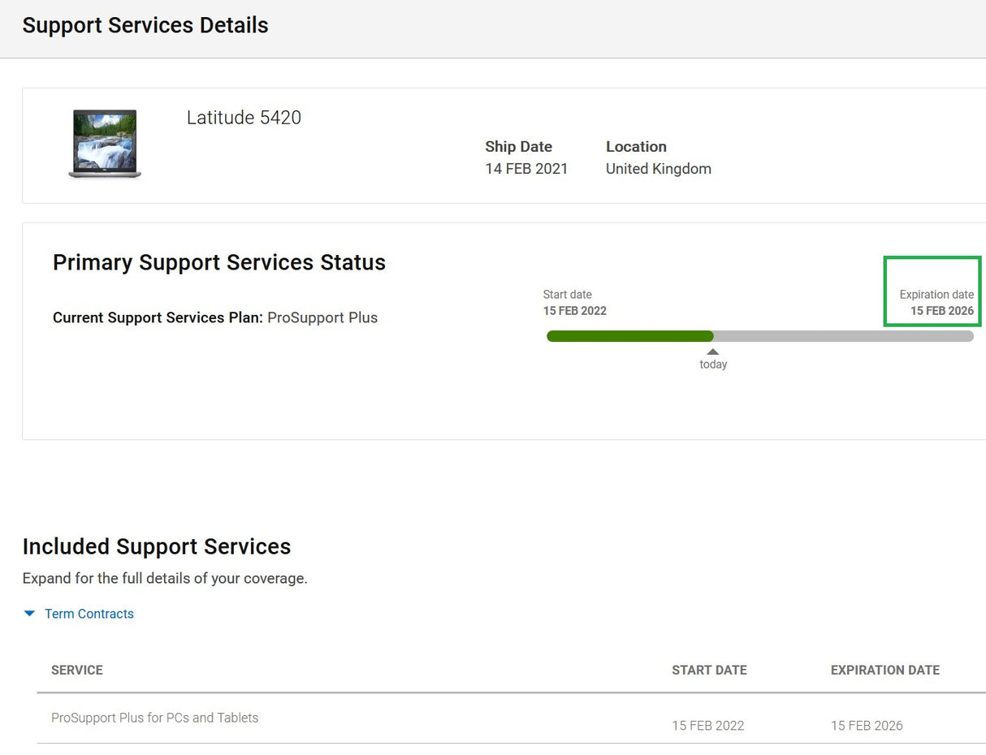This screenshot has width=986, height=755.
Task: Select ProSupport Plus for PCs and Tablets row
Action: pos(512,718)
